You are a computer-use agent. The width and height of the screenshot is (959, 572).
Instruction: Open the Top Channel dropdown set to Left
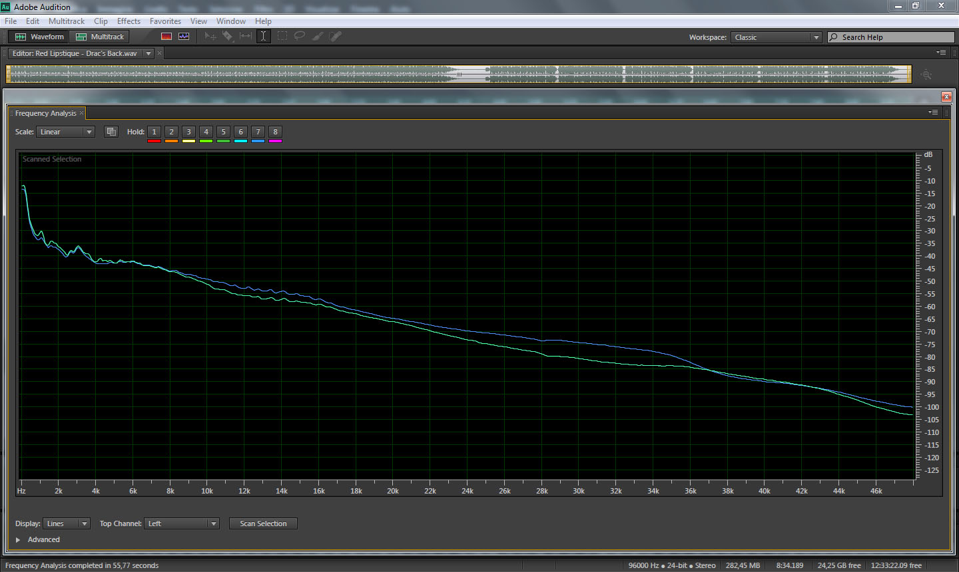pyautogui.click(x=181, y=523)
